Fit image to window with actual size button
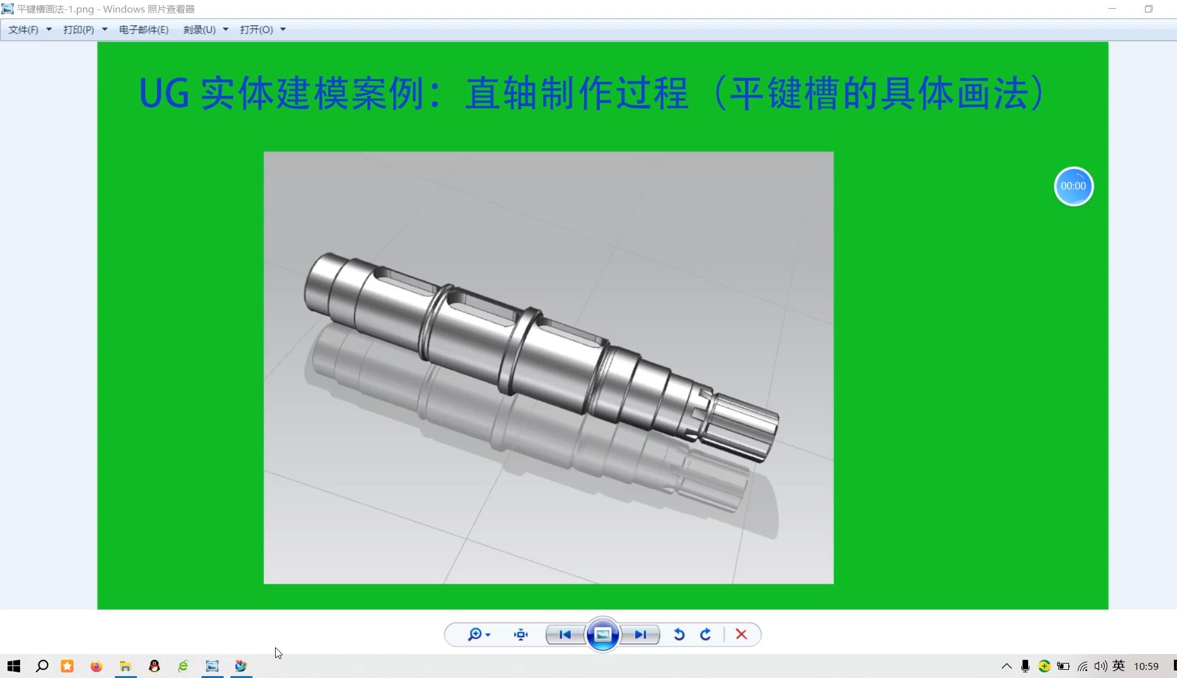 pyautogui.click(x=521, y=635)
